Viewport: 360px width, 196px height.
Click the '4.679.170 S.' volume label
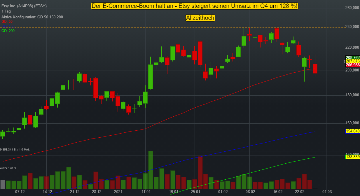8,168
